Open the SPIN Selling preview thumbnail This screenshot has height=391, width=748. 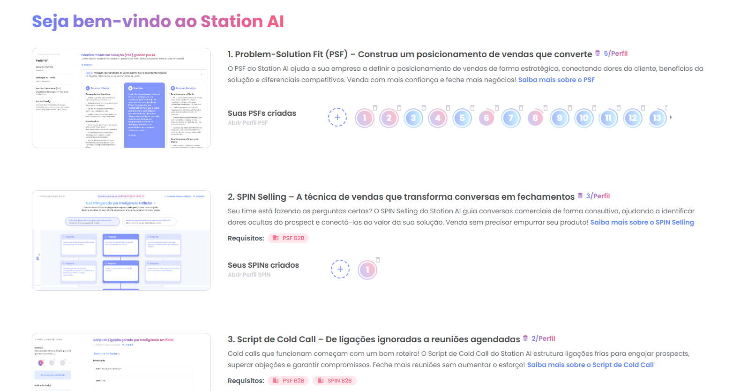coord(121,241)
